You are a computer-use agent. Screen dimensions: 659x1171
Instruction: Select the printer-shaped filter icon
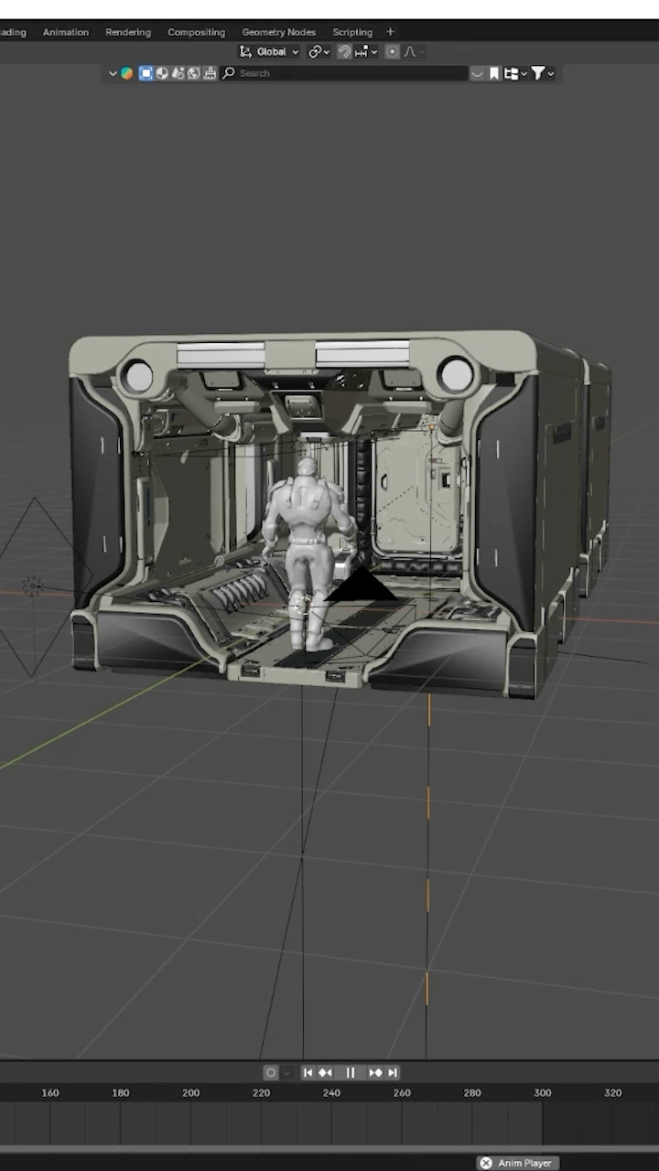pos(210,73)
